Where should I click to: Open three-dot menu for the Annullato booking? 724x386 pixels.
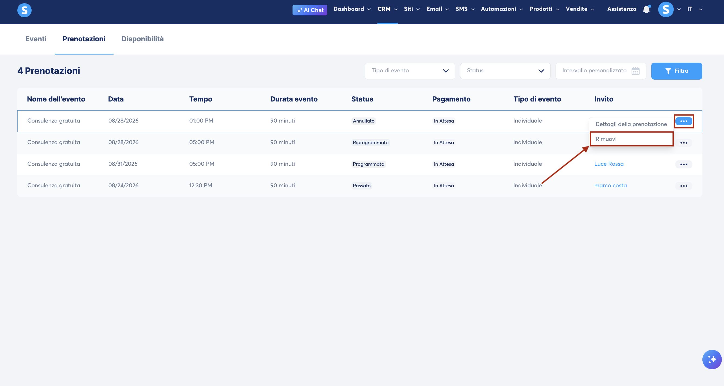683,121
